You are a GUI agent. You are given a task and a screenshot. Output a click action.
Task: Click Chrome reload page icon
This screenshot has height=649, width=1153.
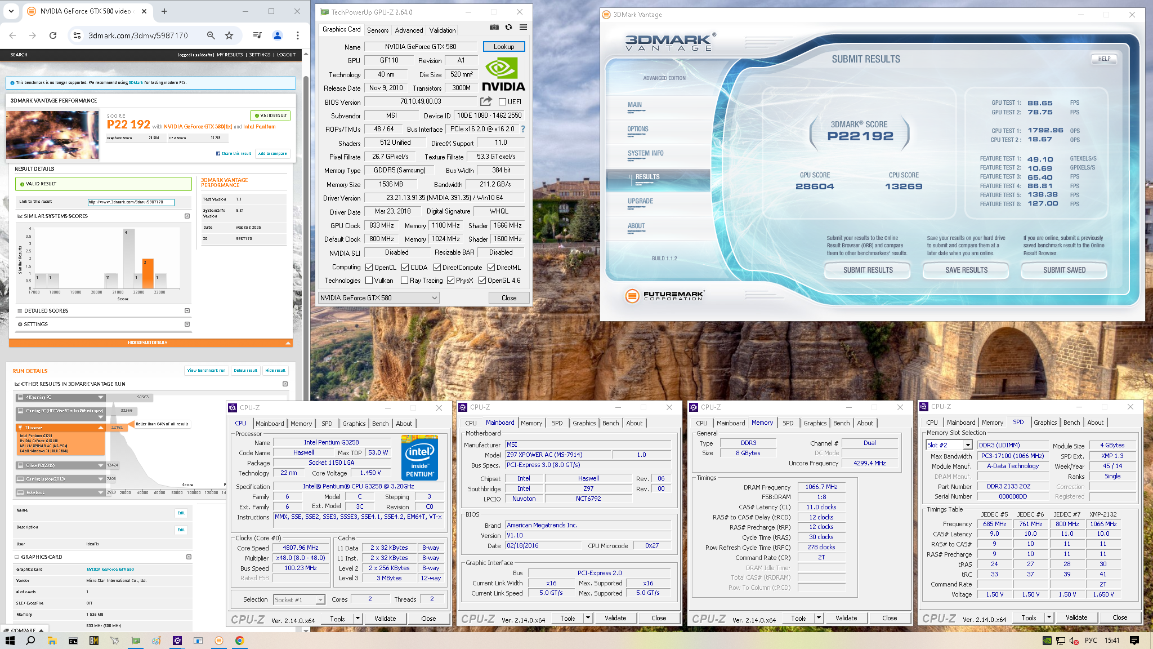click(x=53, y=35)
